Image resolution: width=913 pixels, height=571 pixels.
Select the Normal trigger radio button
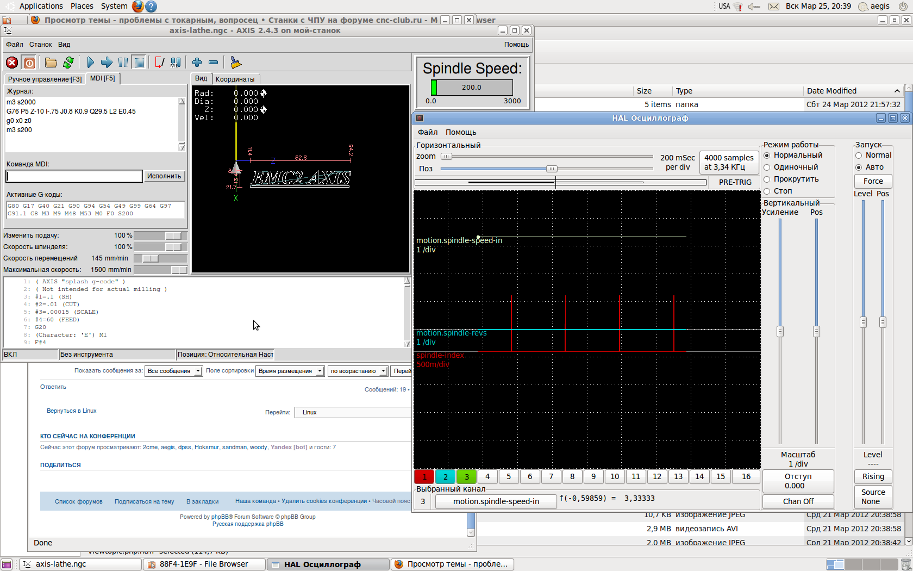(859, 156)
